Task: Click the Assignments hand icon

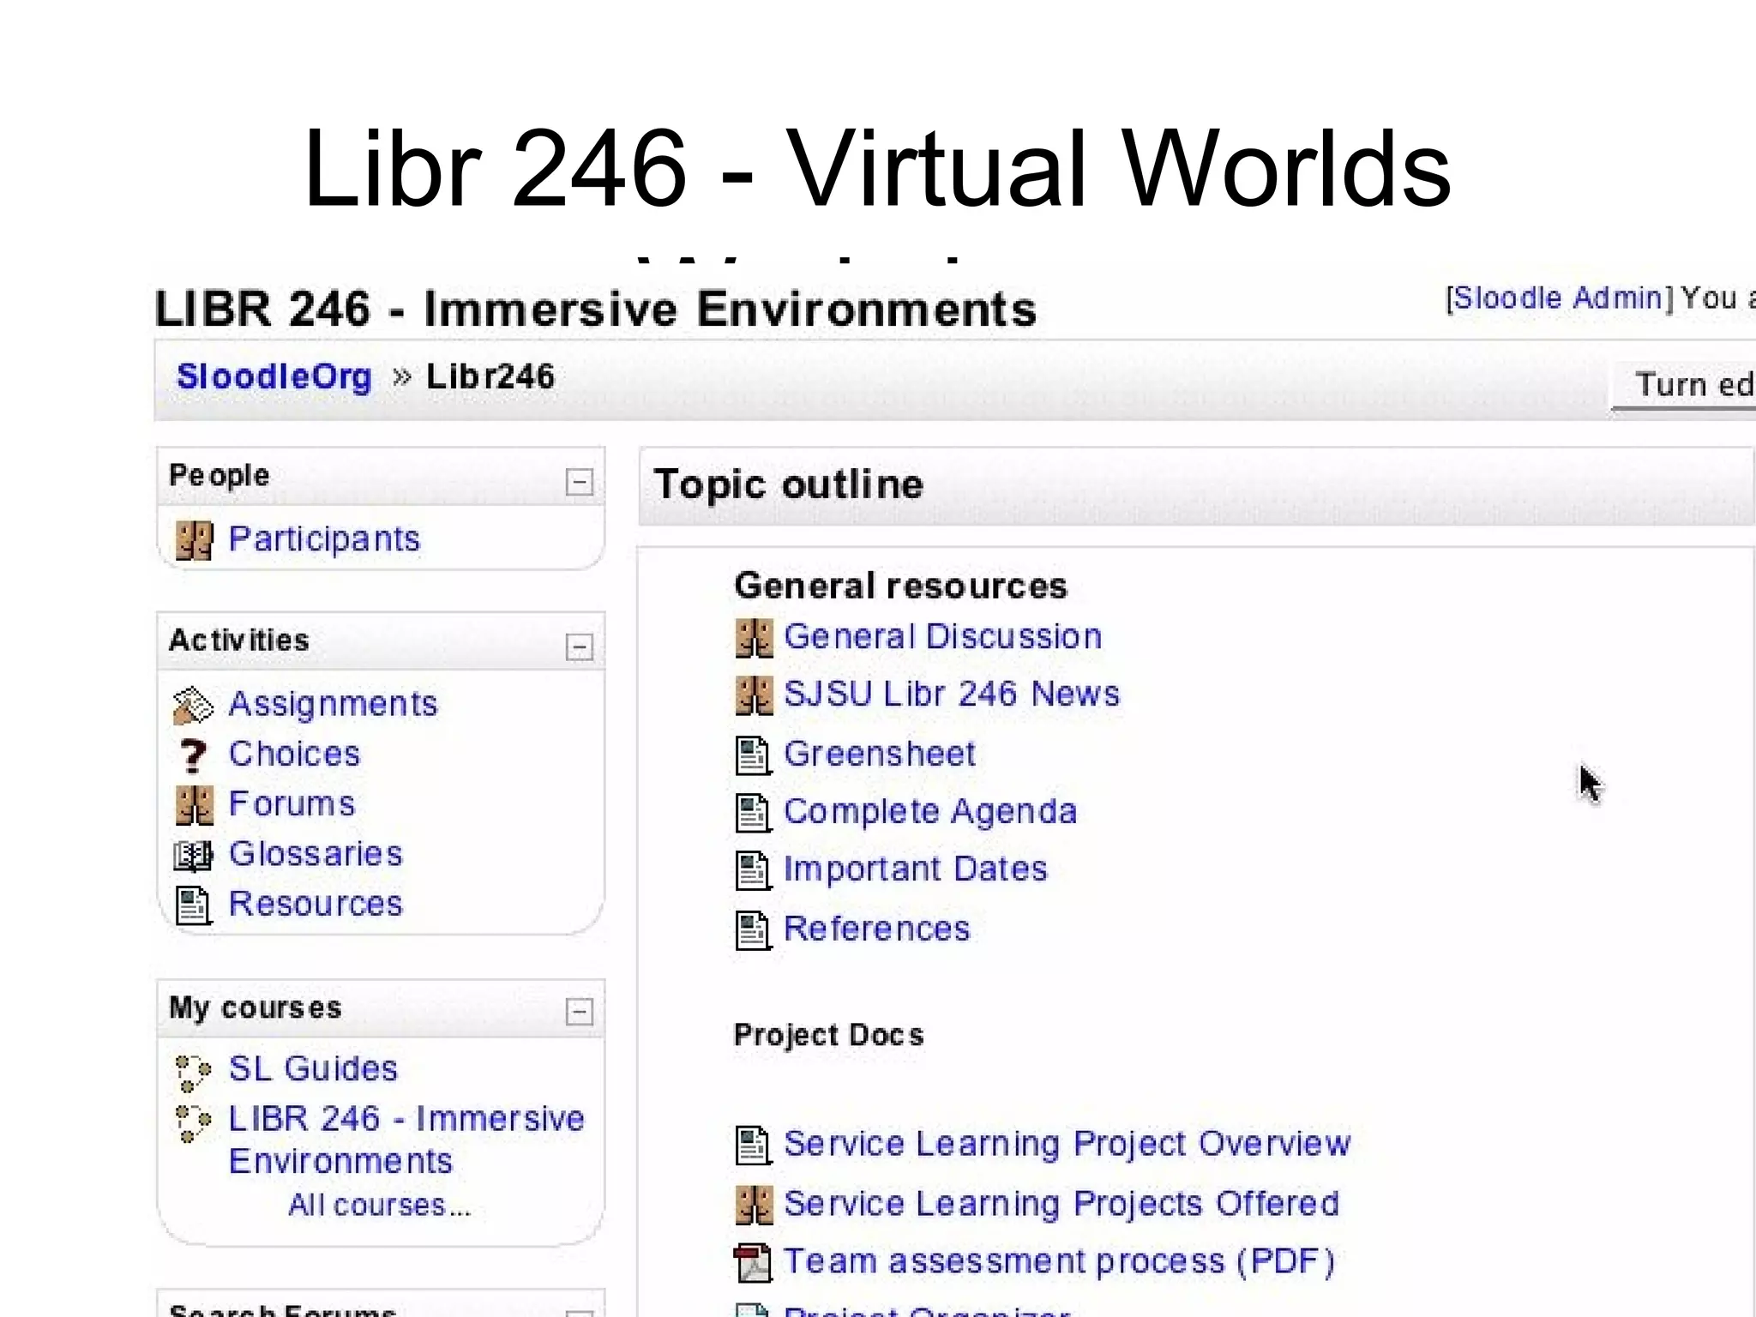Action: [193, 706]
